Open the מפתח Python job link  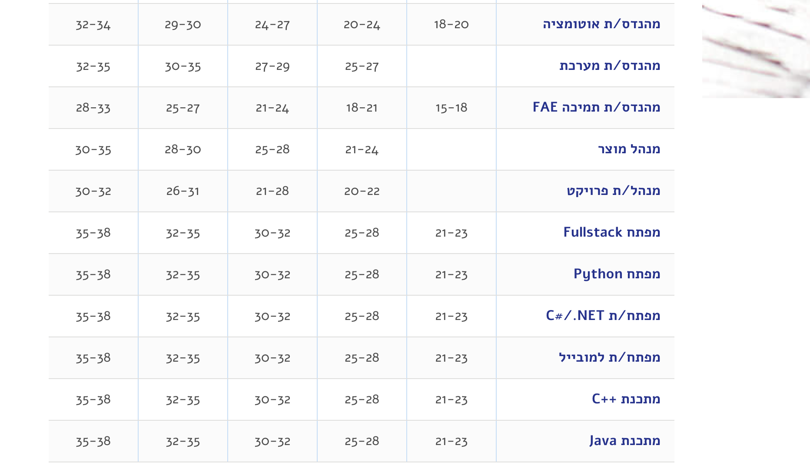pos(617,274)
